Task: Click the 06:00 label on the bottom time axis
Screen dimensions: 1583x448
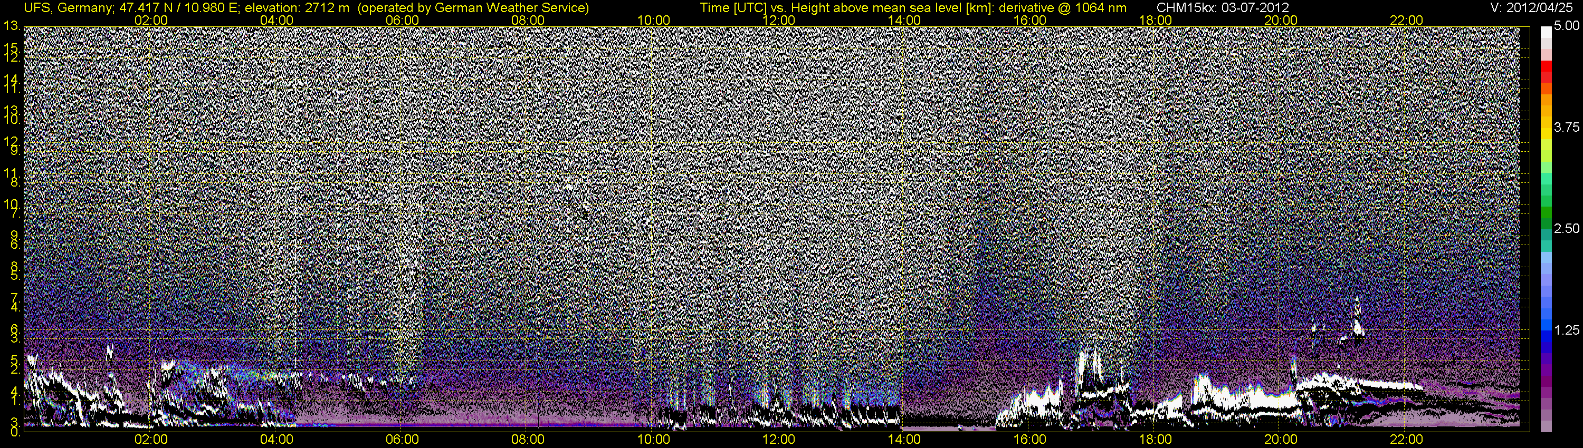Action: [x=402, y=440]
